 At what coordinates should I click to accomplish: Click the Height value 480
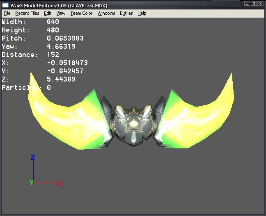tap(53, 30)
